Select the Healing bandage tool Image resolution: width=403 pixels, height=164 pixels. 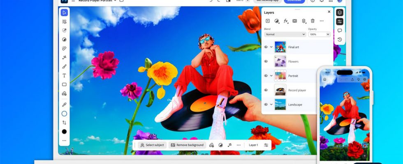coord(64,48)
